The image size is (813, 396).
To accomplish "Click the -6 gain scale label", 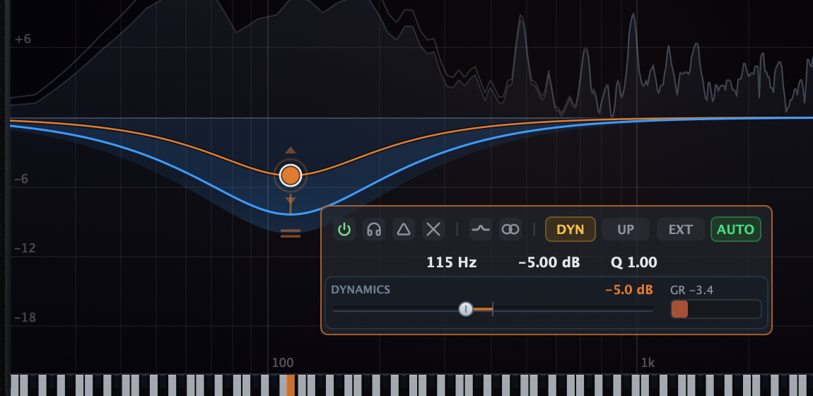I will 23,180.
